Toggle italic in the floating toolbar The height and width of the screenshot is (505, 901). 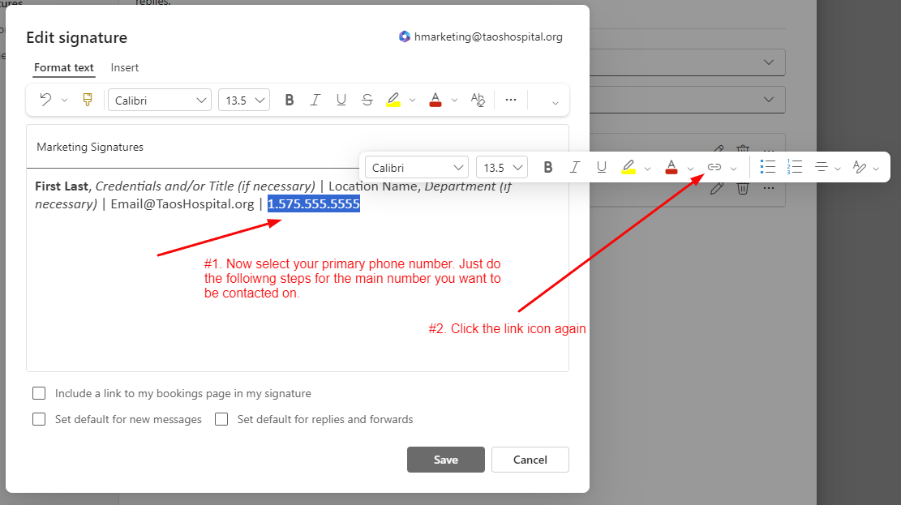tap(575, 167)
